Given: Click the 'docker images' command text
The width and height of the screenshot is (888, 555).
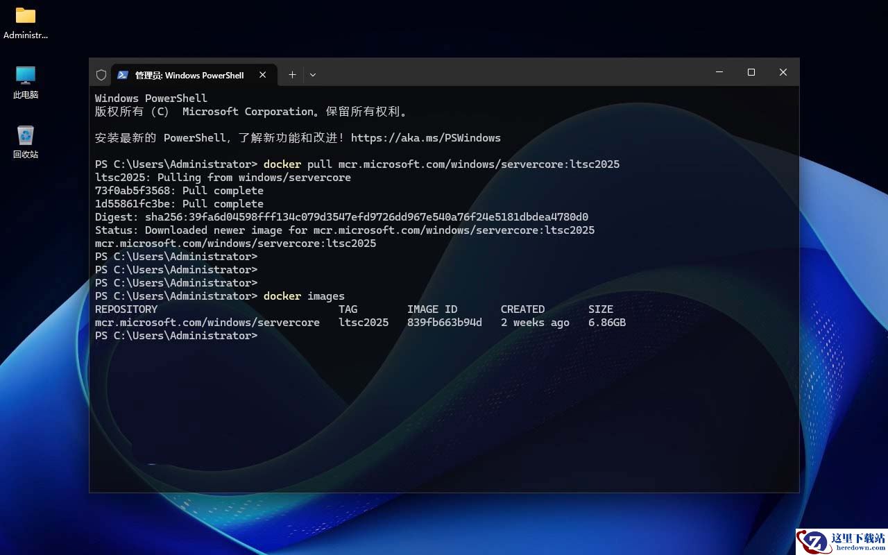Looking at the screenshot, I should (x=304, y=296).
